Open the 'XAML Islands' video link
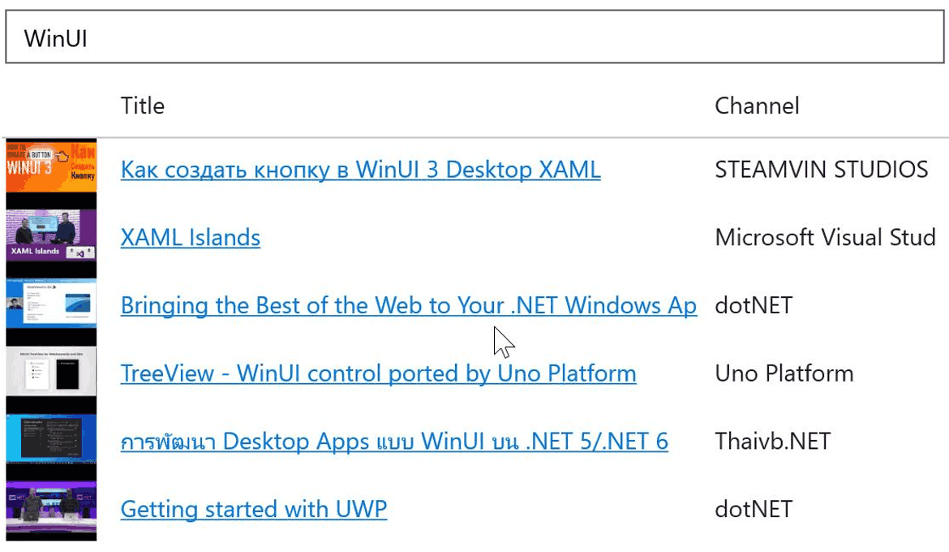The image size is (949, 552). tap(190, 237)
